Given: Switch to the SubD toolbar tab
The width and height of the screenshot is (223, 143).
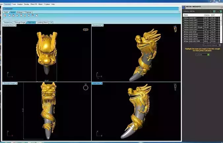Looking at the screenshot, I should coord(6,12).
